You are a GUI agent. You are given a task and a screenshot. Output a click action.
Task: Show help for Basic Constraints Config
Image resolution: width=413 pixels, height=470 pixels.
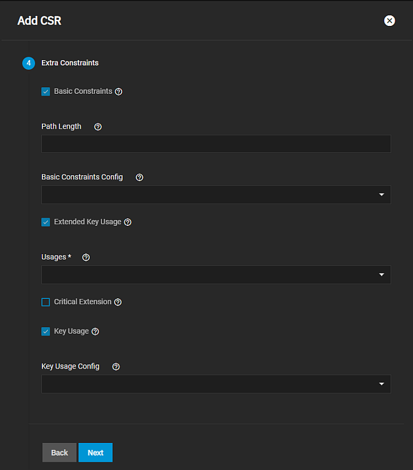point(139,178)
